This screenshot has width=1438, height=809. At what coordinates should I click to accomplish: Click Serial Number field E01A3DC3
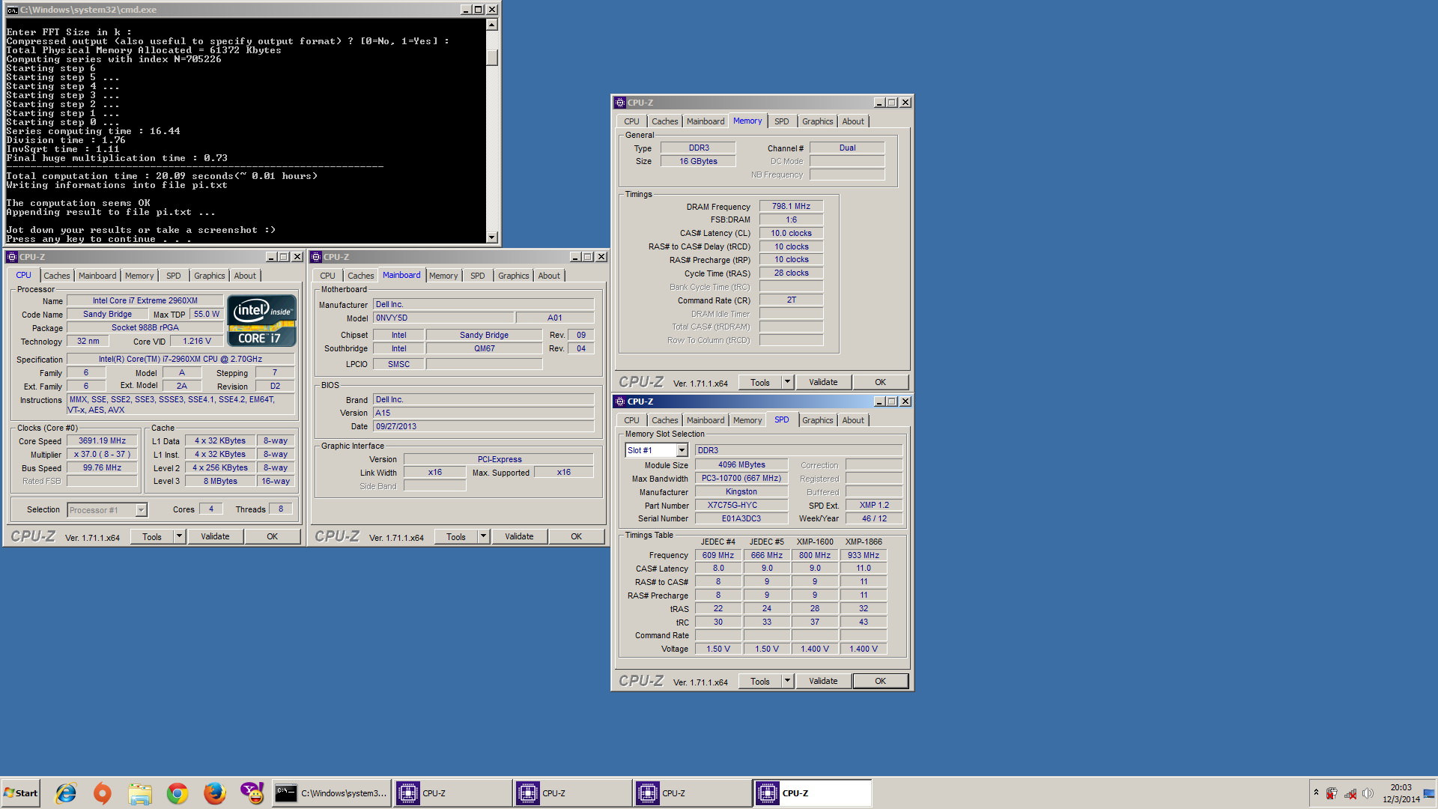[741, 518]
